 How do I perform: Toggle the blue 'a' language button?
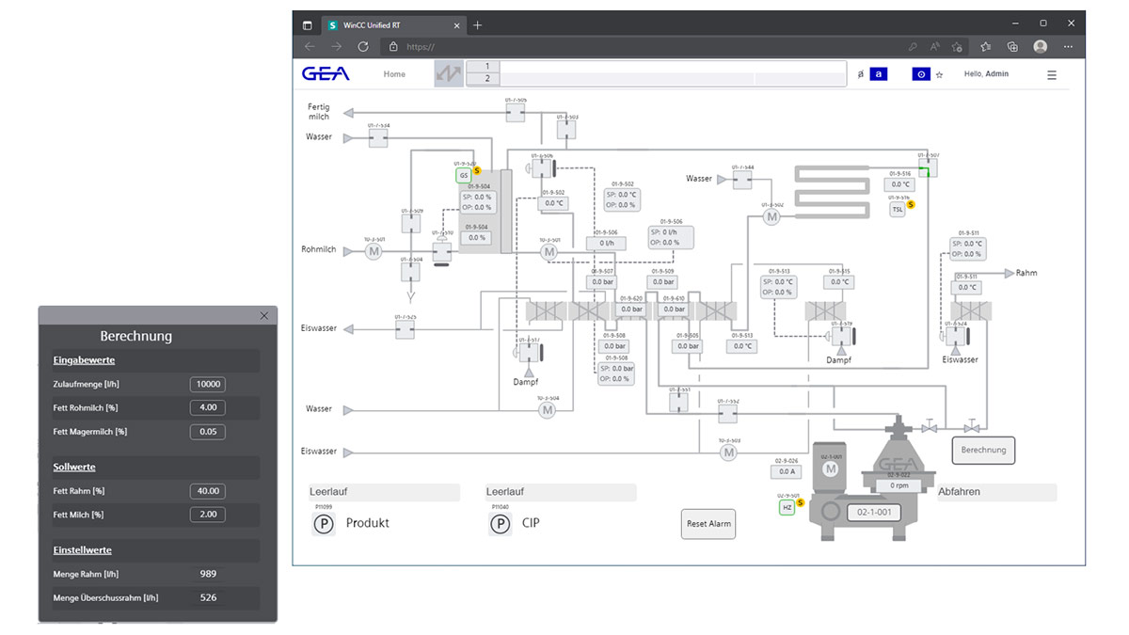pos(878,74)
